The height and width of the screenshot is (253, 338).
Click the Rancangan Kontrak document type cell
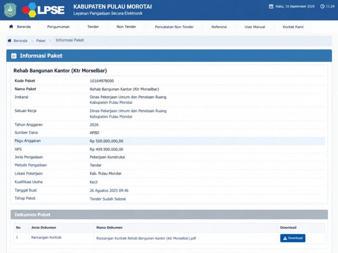click(x=46, y=237)
